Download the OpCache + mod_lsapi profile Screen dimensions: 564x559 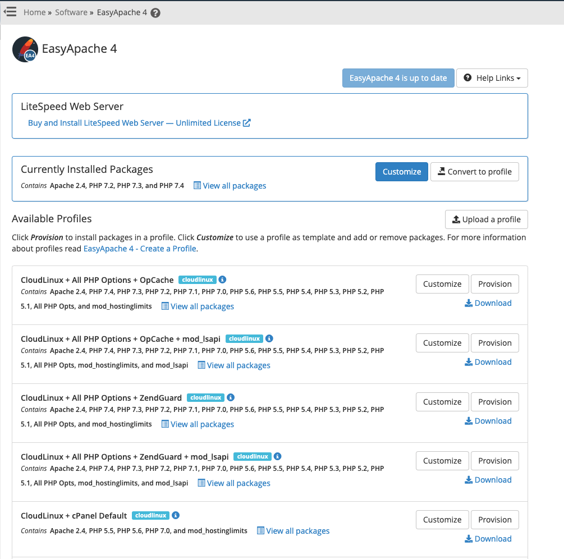[488, 362]
